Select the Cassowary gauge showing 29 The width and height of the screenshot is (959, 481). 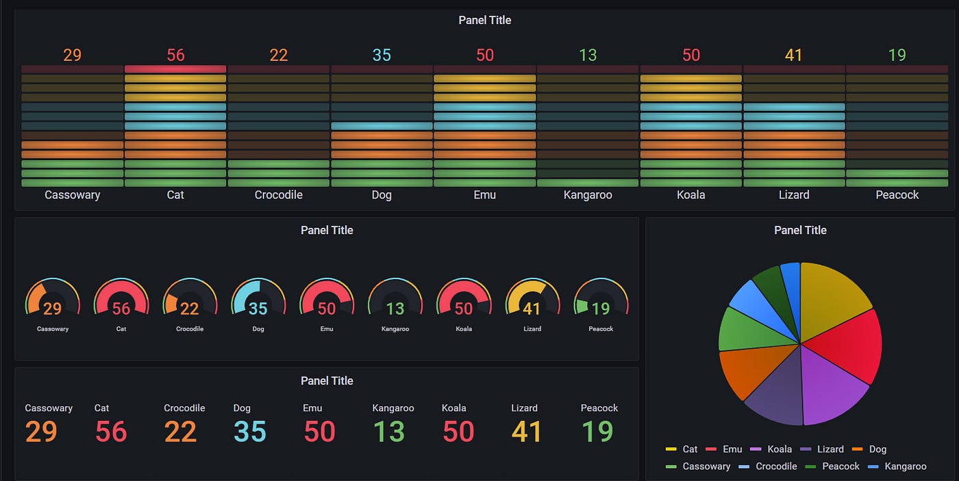click(53, 301)
